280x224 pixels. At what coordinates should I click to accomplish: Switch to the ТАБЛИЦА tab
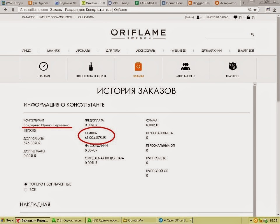146,3
